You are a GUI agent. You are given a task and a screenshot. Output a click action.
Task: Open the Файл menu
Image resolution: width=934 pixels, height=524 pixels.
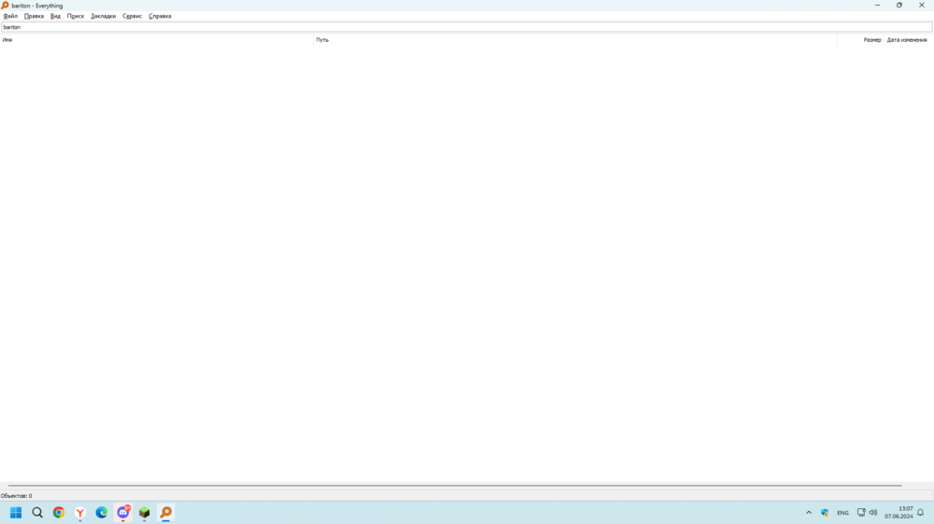click(10, 16)
